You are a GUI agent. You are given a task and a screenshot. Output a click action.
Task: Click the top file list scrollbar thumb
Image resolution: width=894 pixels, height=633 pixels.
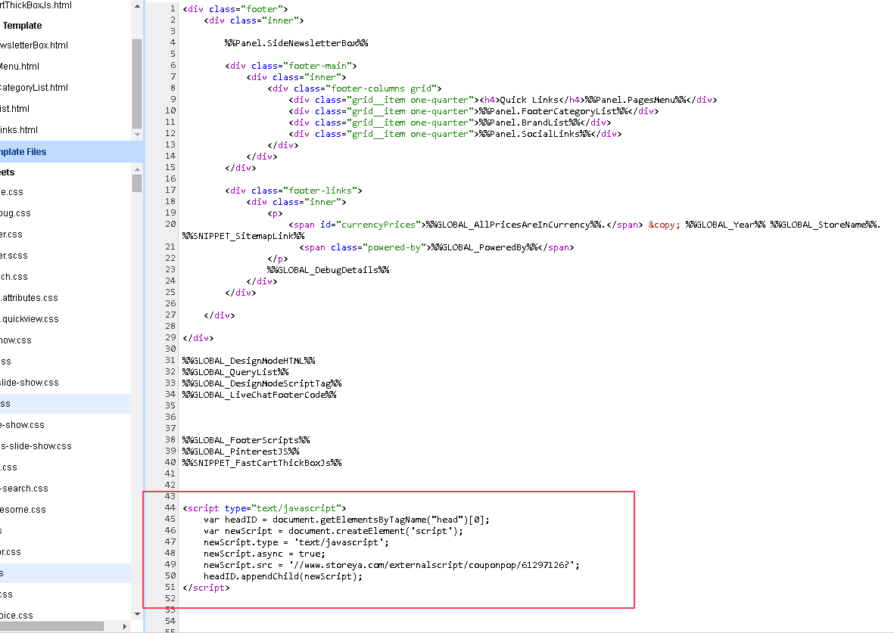tap(137, 83)
